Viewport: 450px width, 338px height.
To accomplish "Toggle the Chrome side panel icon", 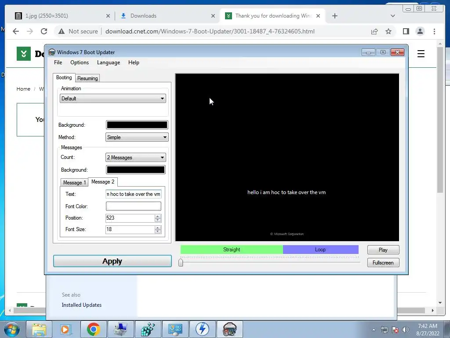I will click(x=406, y=31).
